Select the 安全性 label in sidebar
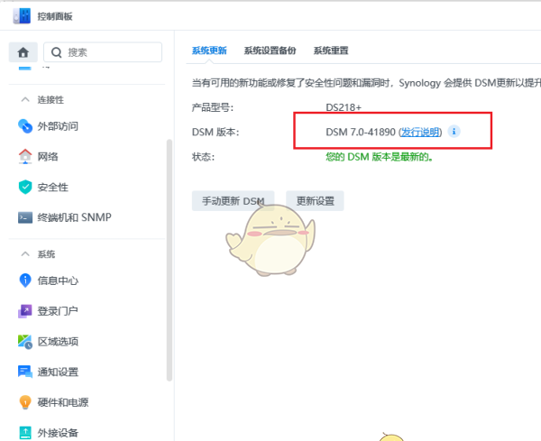 53,188
